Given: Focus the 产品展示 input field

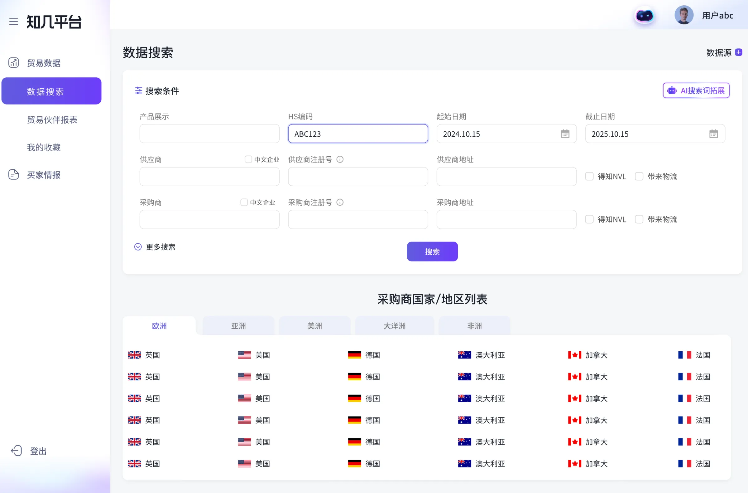Looking at the screenshot, I should click(x=209, y=134).
